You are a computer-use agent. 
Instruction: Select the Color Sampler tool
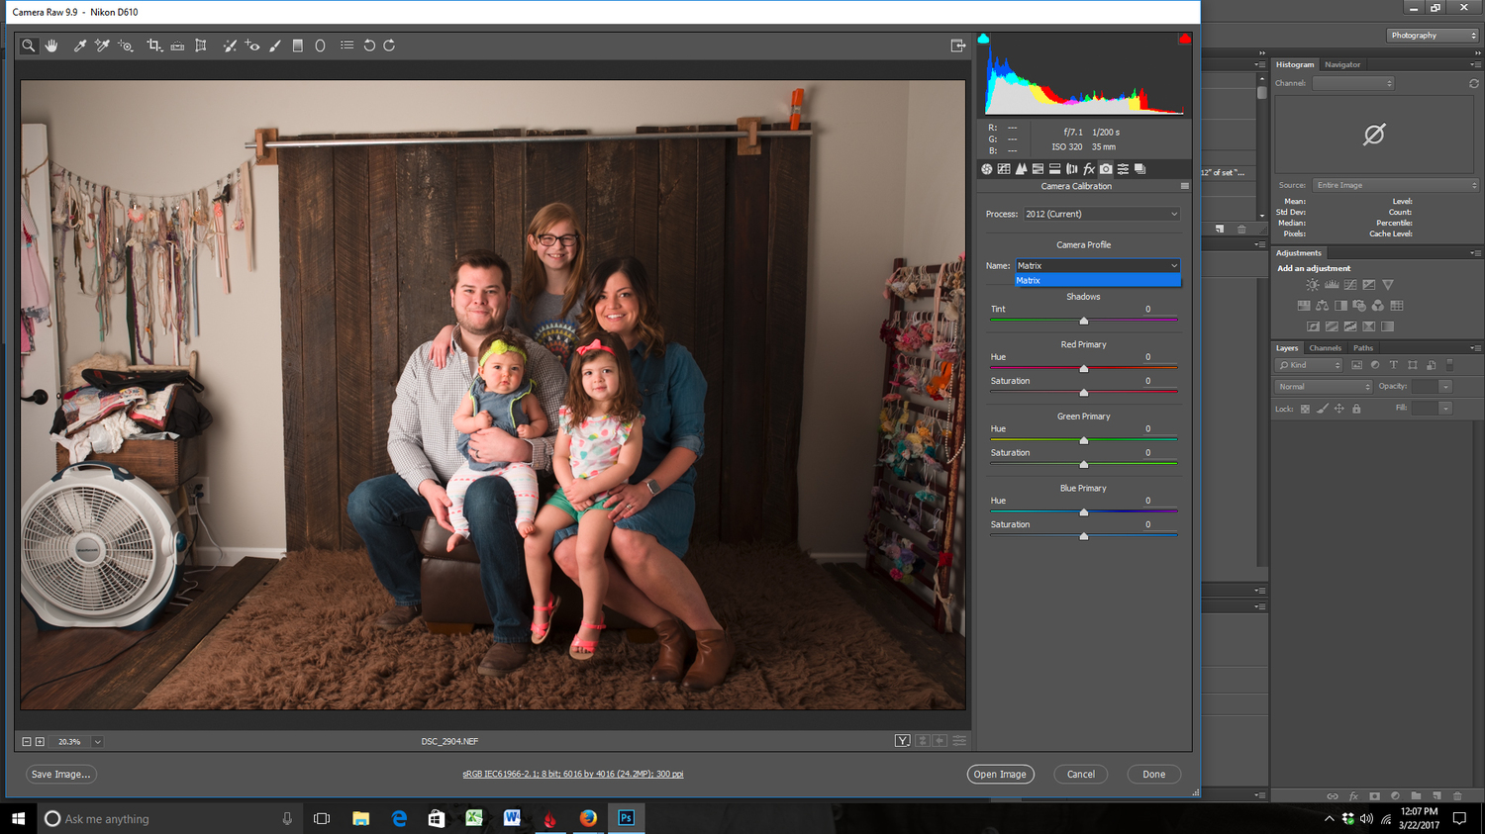[x=102, y=46]
